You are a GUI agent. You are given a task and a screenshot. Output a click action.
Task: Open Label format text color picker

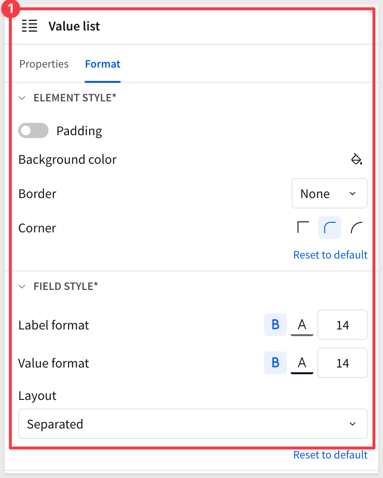(x=302, y=325)
